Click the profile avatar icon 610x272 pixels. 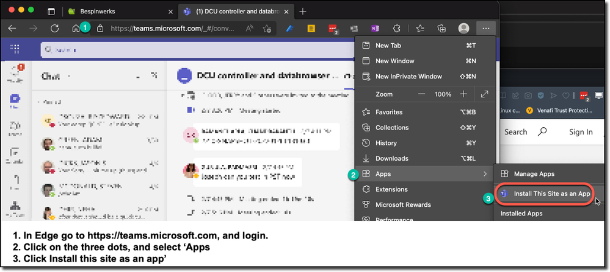pyautogui.click(x=463, y=28)
